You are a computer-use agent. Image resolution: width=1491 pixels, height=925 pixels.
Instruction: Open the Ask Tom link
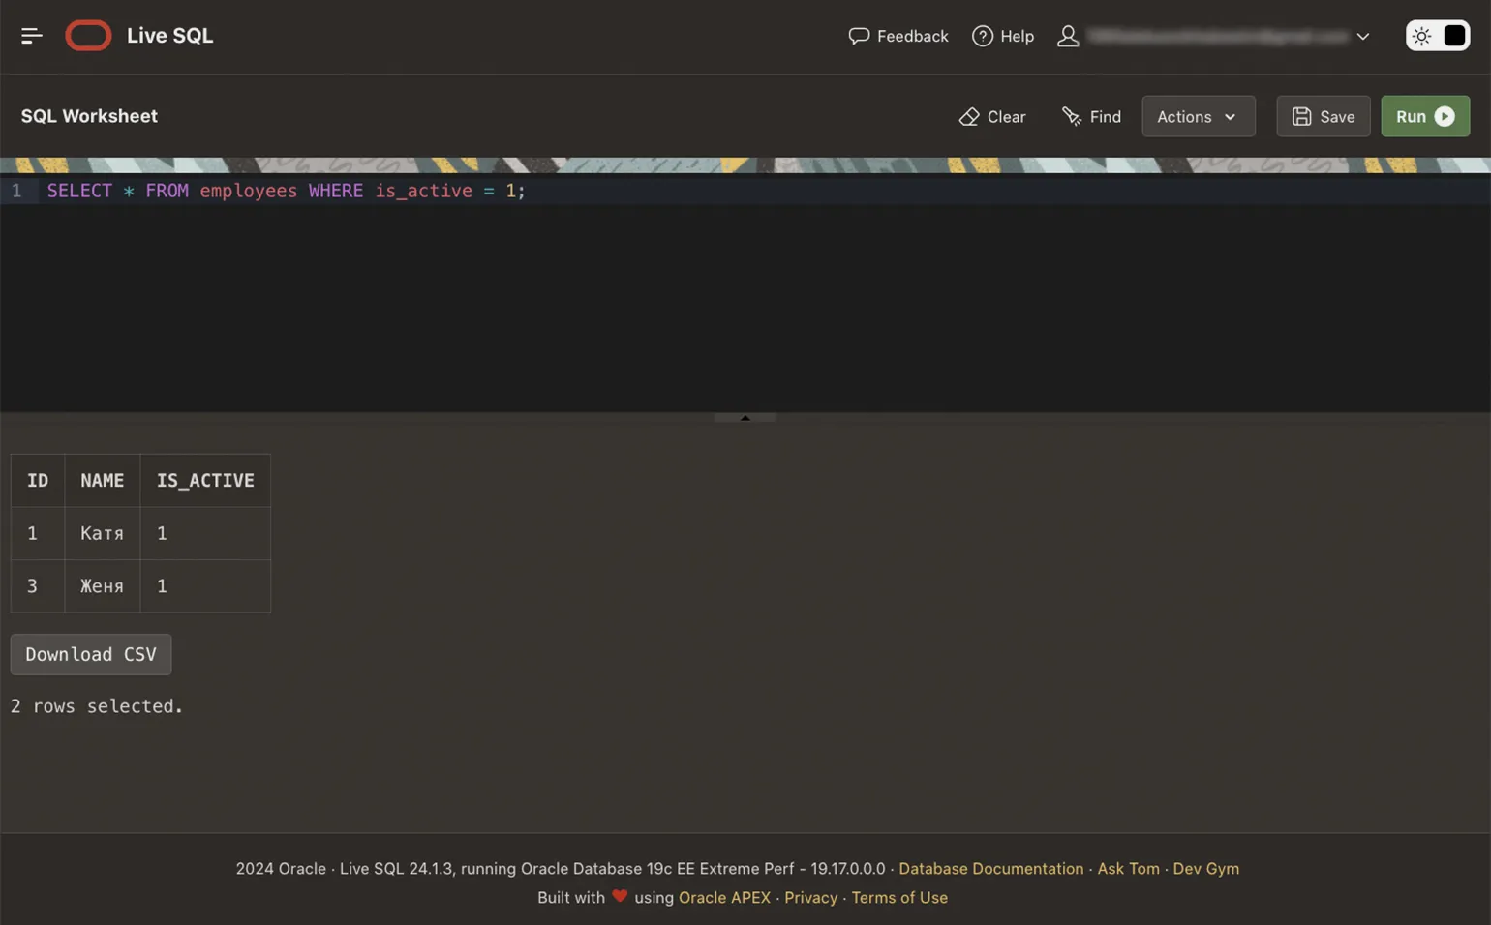pos(1127,869)
